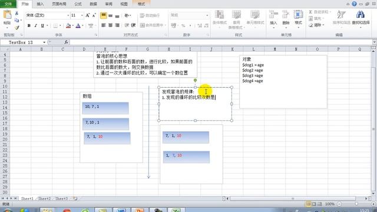The height and width of the screenshot is (212, 377).
Task: Open Conditional Formatting menu
Action: pos(220,18)
